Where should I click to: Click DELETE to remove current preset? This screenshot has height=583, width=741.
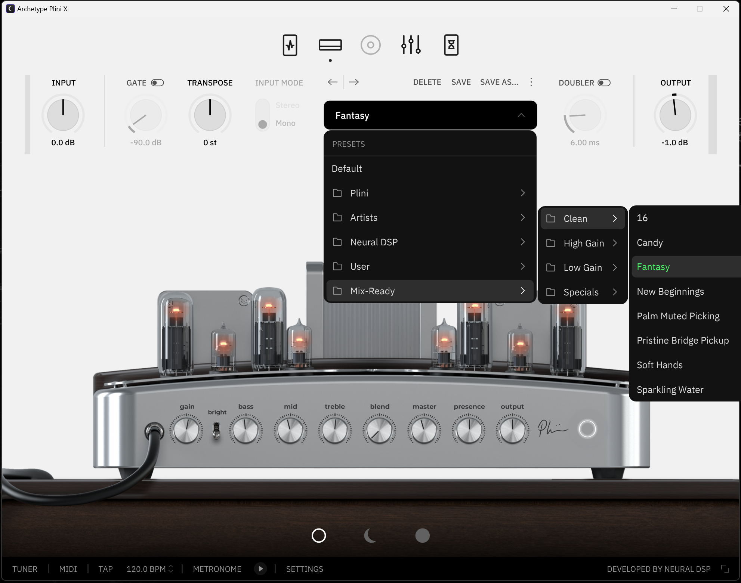427,82
